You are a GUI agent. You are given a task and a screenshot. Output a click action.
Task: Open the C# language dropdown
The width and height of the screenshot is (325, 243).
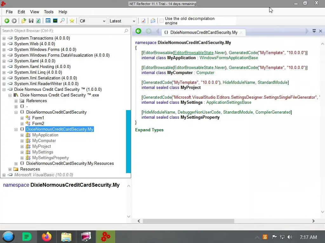click(92, 21)
